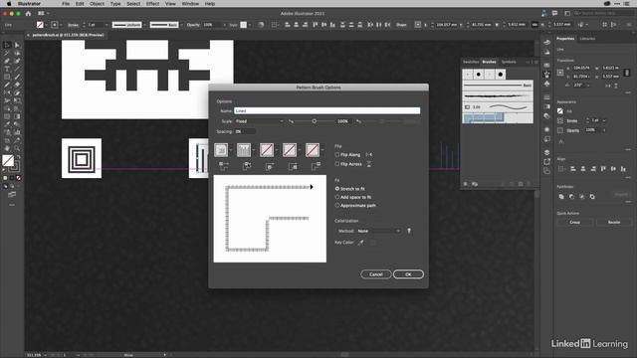Open the workspace layout switcher dropdown
The width and height of the screenshot is (637, 358).
coord(43,13)
